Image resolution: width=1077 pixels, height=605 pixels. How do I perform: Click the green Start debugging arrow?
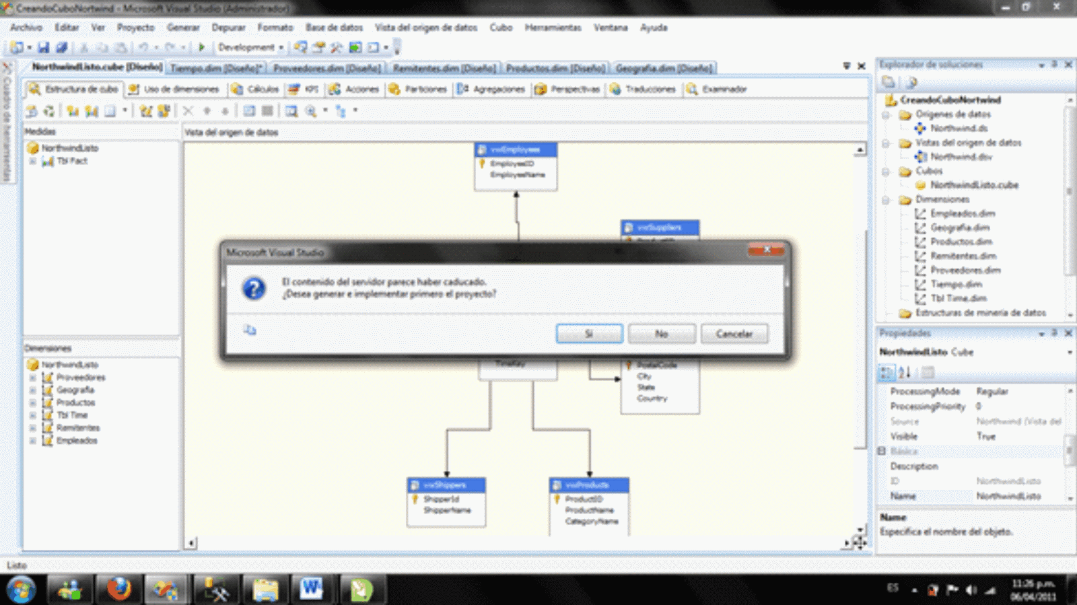[201, 47]
